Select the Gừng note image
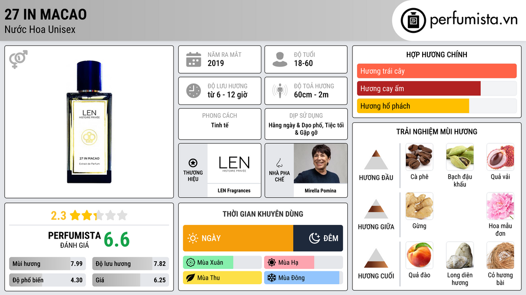Image resolution: width=526 pixels, height=295 pixels. [419, 206]
